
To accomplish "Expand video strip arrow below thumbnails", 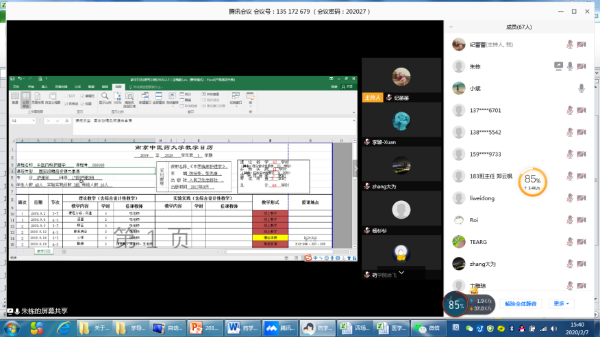I will tap(401, 272).
